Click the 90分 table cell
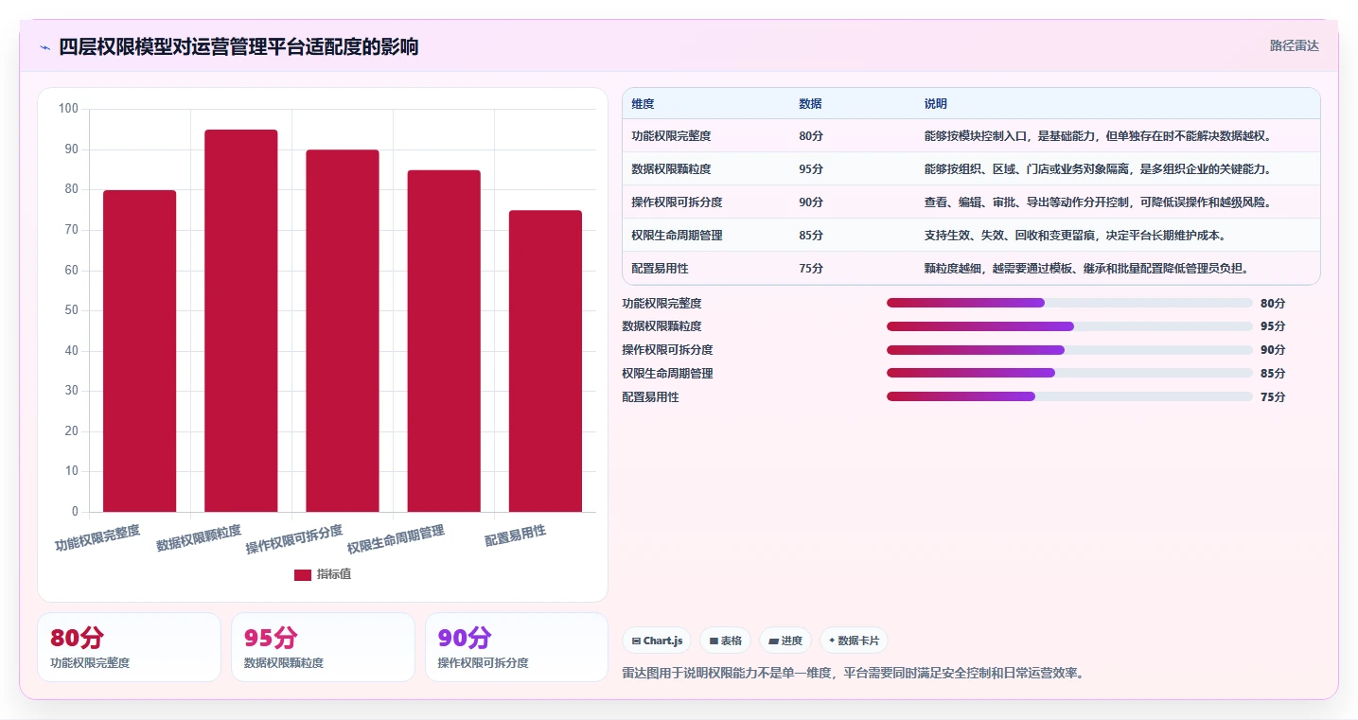This screenshot has height=720, width=1358. point(811,202)
